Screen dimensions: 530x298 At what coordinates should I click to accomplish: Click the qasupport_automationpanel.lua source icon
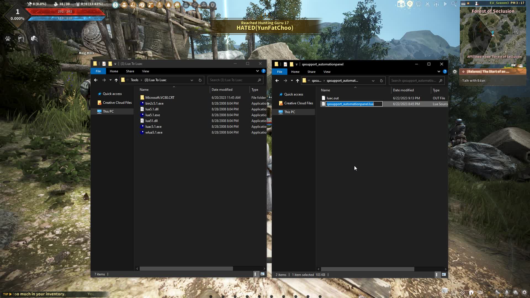(x=323, y=104)
